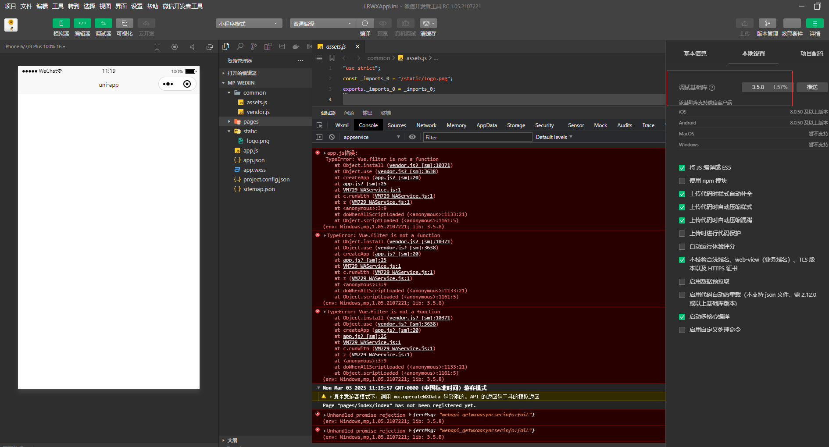Toggle the editor panel button

click(x=82, y=23)
